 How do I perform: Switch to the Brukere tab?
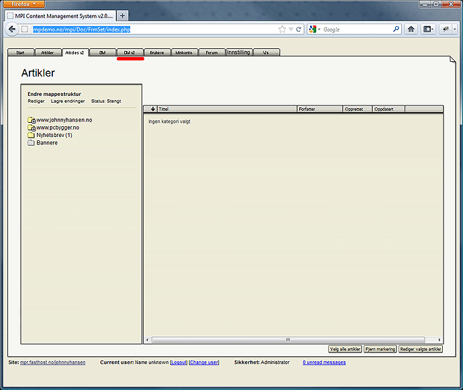click(x=157, y=52)
